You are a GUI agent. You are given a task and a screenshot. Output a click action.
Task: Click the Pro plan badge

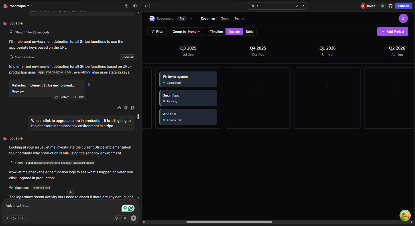[182, 19]
